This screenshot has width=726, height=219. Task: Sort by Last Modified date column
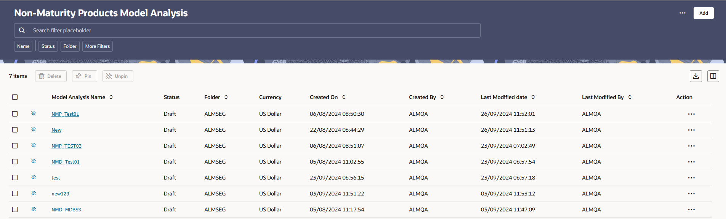click(533, 97)
